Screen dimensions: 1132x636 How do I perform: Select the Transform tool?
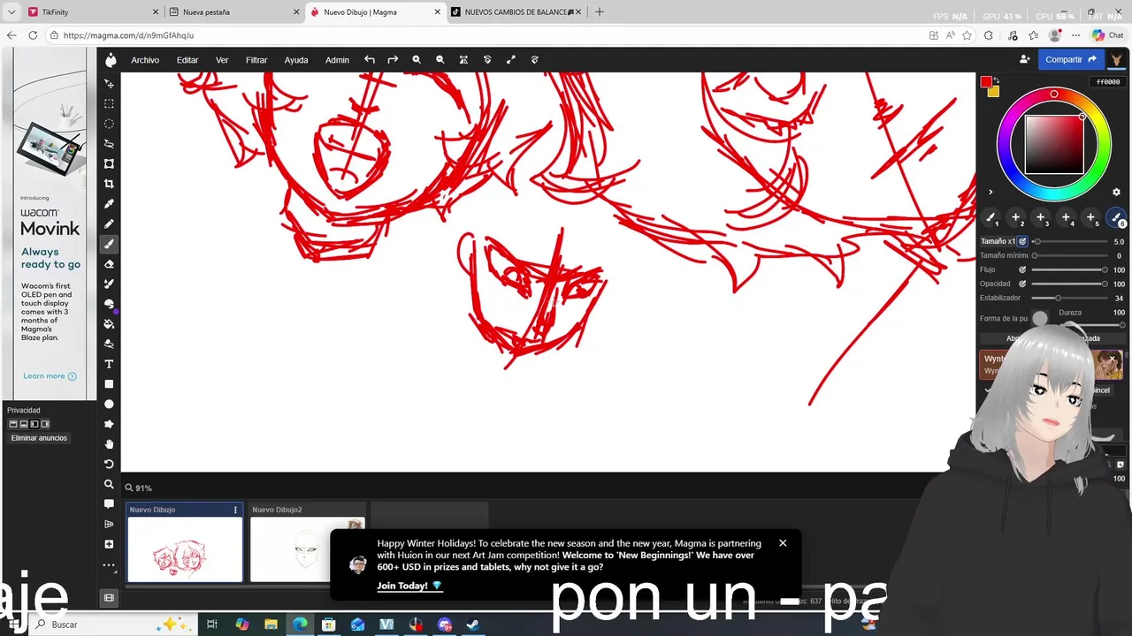pyautogui.click(x=110, y=163)
